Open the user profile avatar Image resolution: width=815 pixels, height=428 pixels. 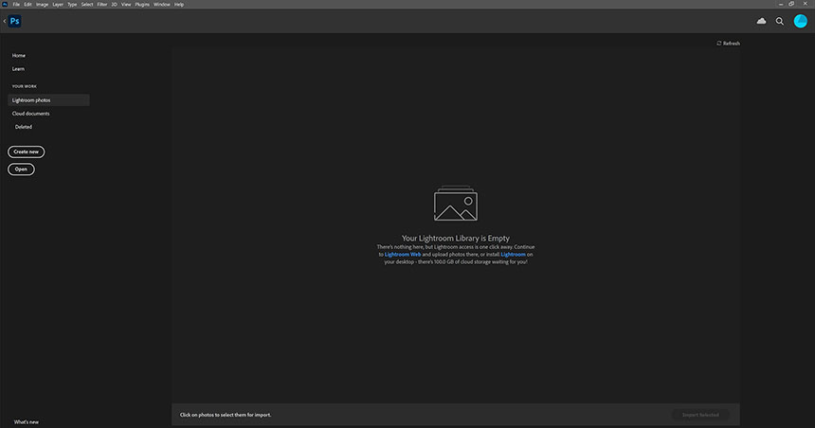click(x=801, y=21)
